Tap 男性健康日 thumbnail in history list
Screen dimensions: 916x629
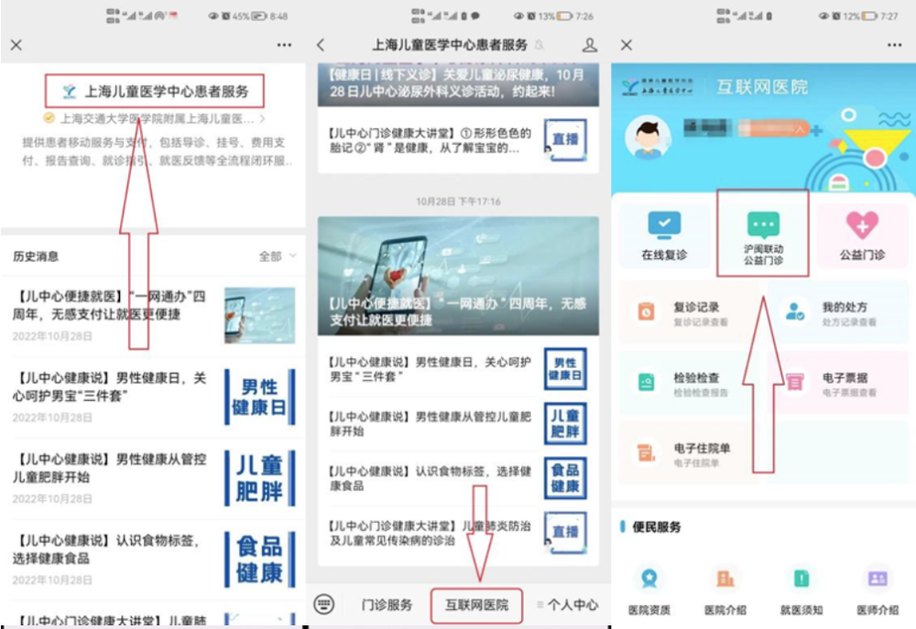pos(259,396)
